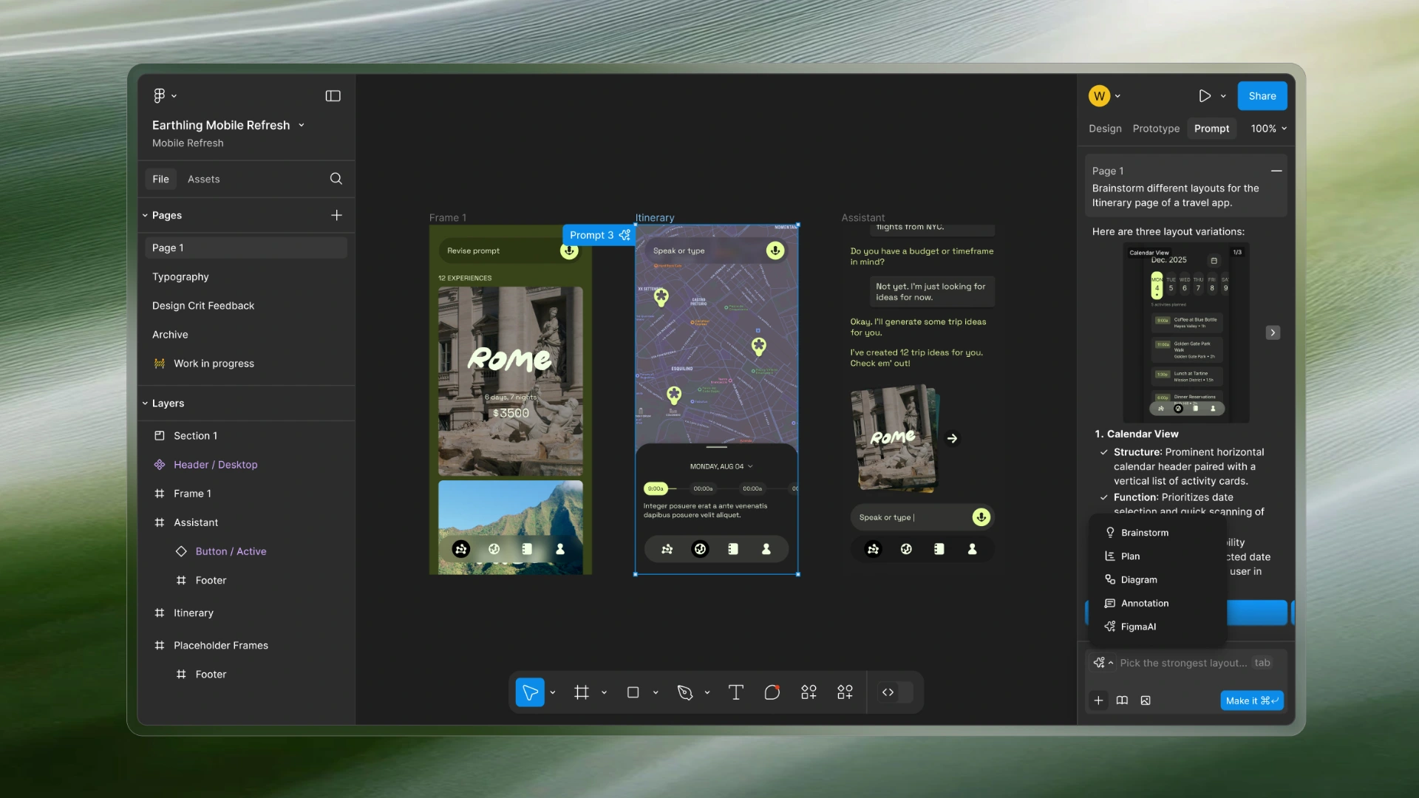This screenshot has height=798, width=1419.
Task: Add a new page with plus icon
Action: [x=336, y=215]
